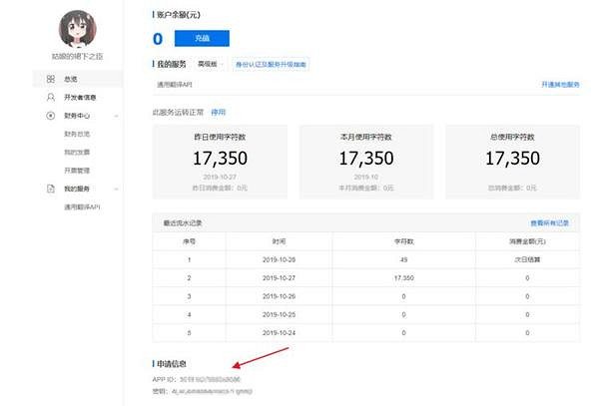Click the 申请信息 section heading
This screenshot has height=406, width=613.
172,364
